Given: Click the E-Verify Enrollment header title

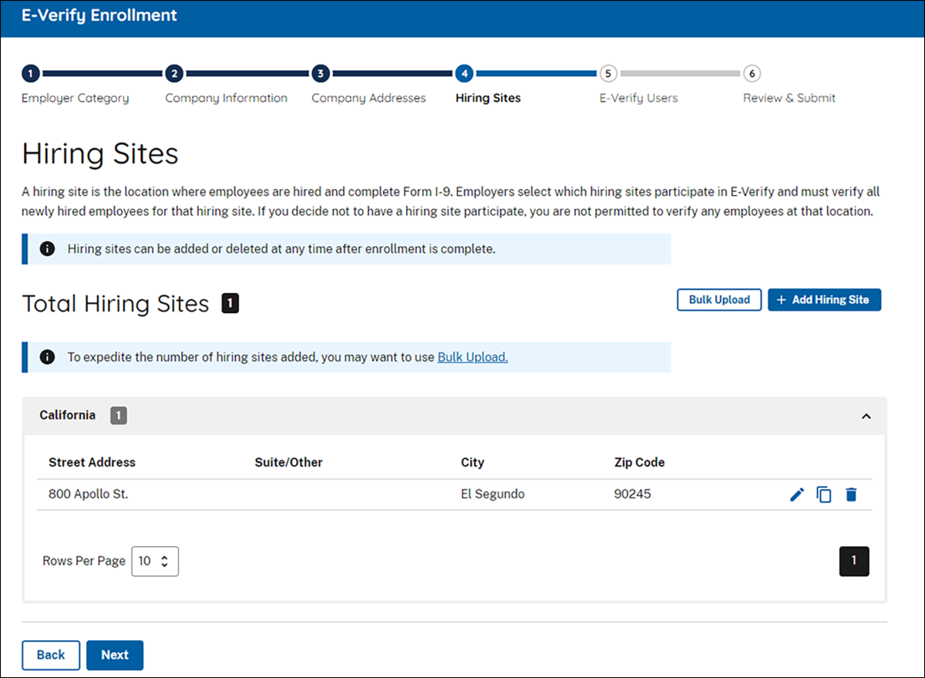Looking at the screenshot, I should click(99, 15).
